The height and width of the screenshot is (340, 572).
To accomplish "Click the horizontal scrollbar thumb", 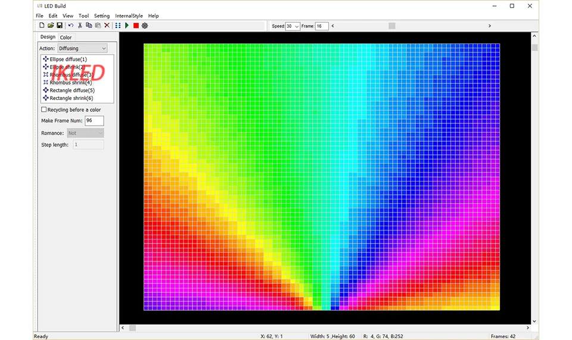I will click(x=132, y=328).
